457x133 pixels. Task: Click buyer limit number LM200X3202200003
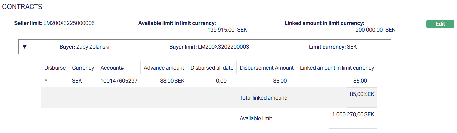[x=223, y=47]
